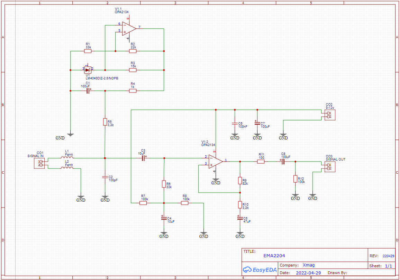This screenshot has height=280, width=400.
Task: Select resistor R10 3,3k symbol
Action: (x=240, y=205)
